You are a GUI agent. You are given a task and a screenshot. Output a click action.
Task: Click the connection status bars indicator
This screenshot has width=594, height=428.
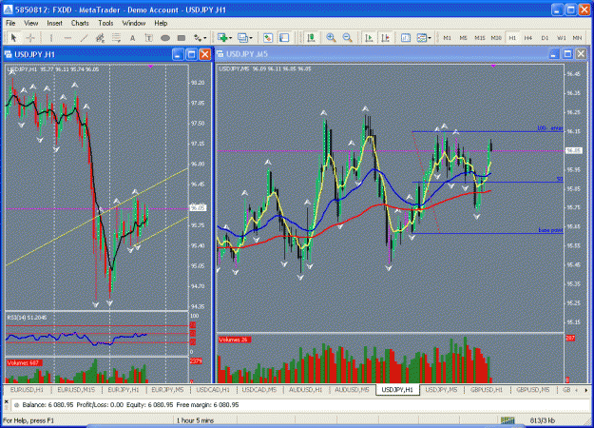(508, 420)
